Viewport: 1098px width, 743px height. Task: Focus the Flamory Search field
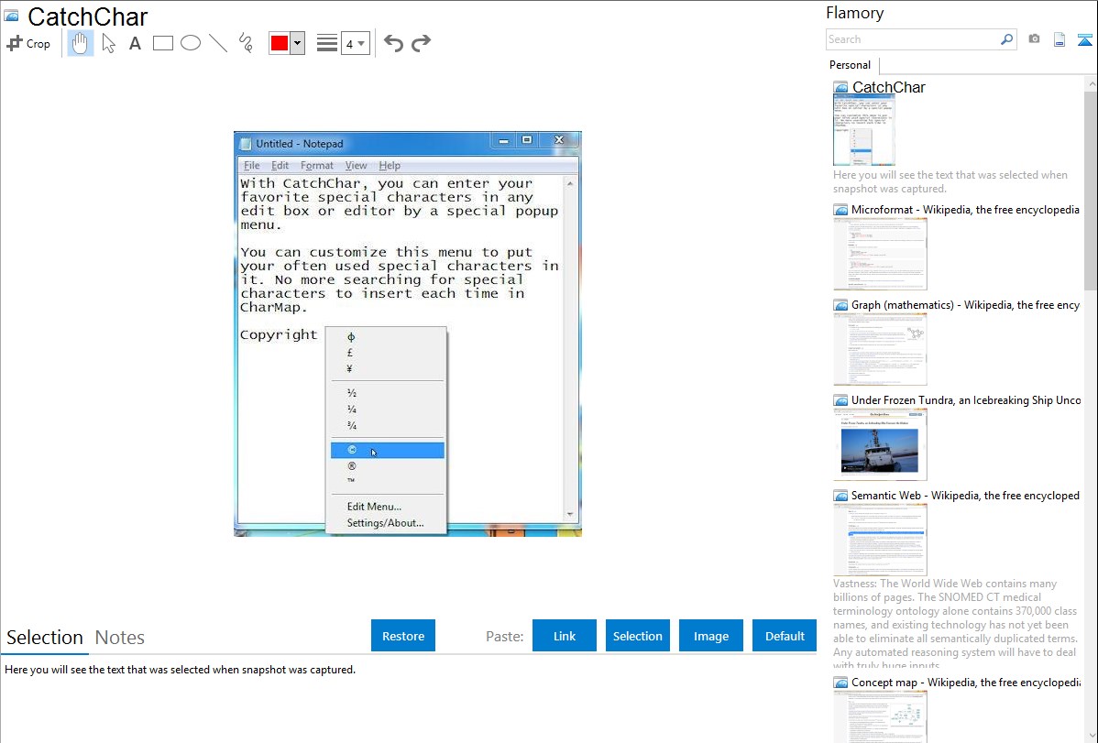coord(913,39)
